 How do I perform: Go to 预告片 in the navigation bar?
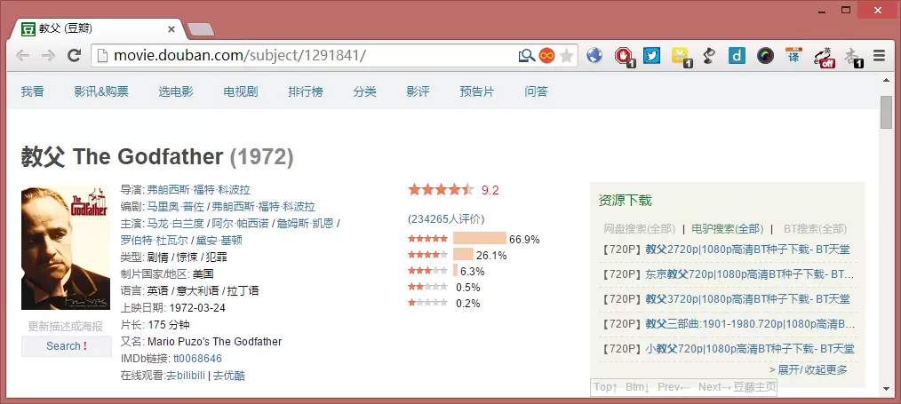[477, 91]
